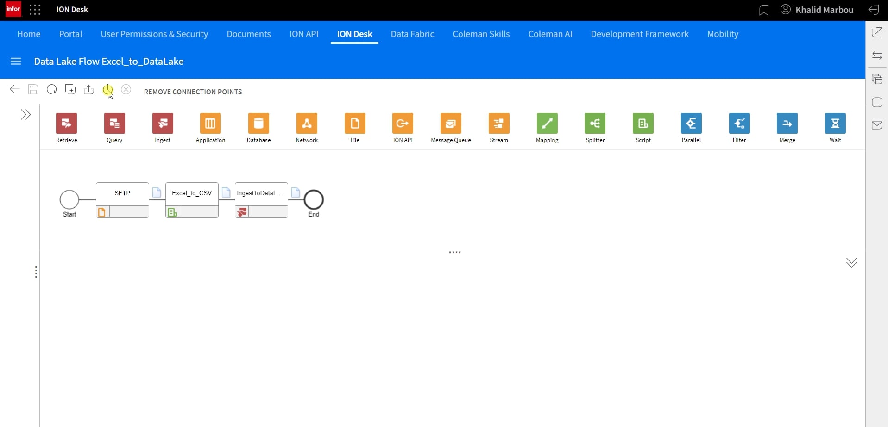
Task: Go to the Portal tab
Action: [70, 34]
